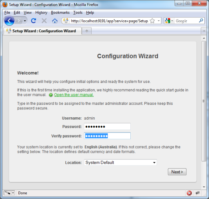The height and width of the screenshot is (199, 209).
Task: Click the Done status text
Action: [x=23, y=193]
